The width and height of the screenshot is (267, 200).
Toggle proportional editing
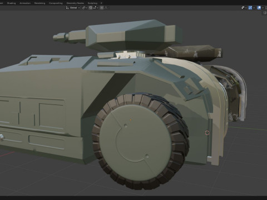point(102,8)
